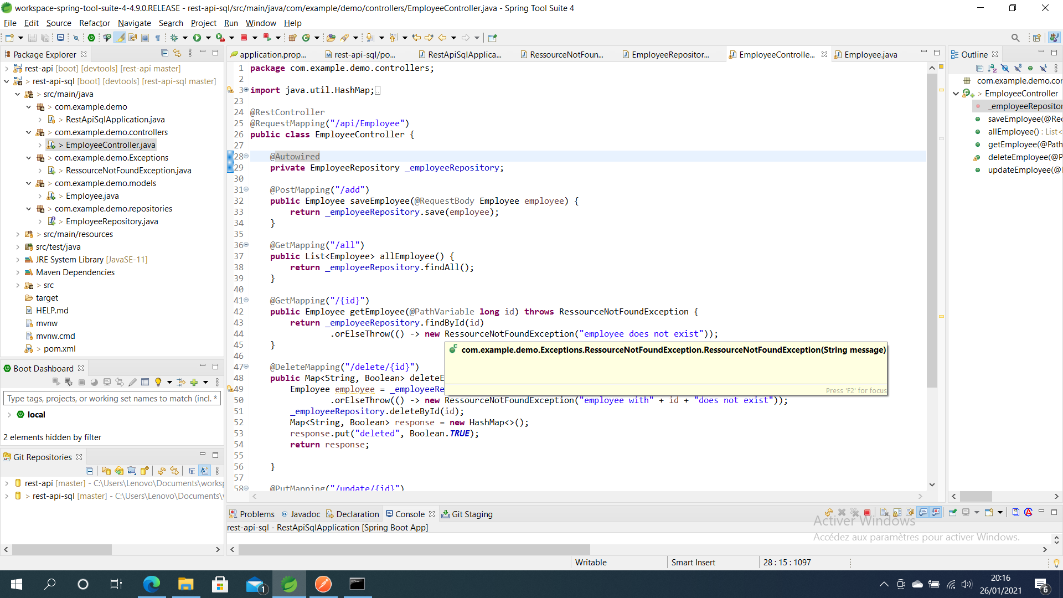Switch to the Problems tab

(252, 514)
